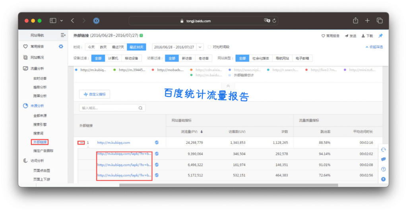Open Safari share menu
407x211 pixels.
tap(356, 20)
